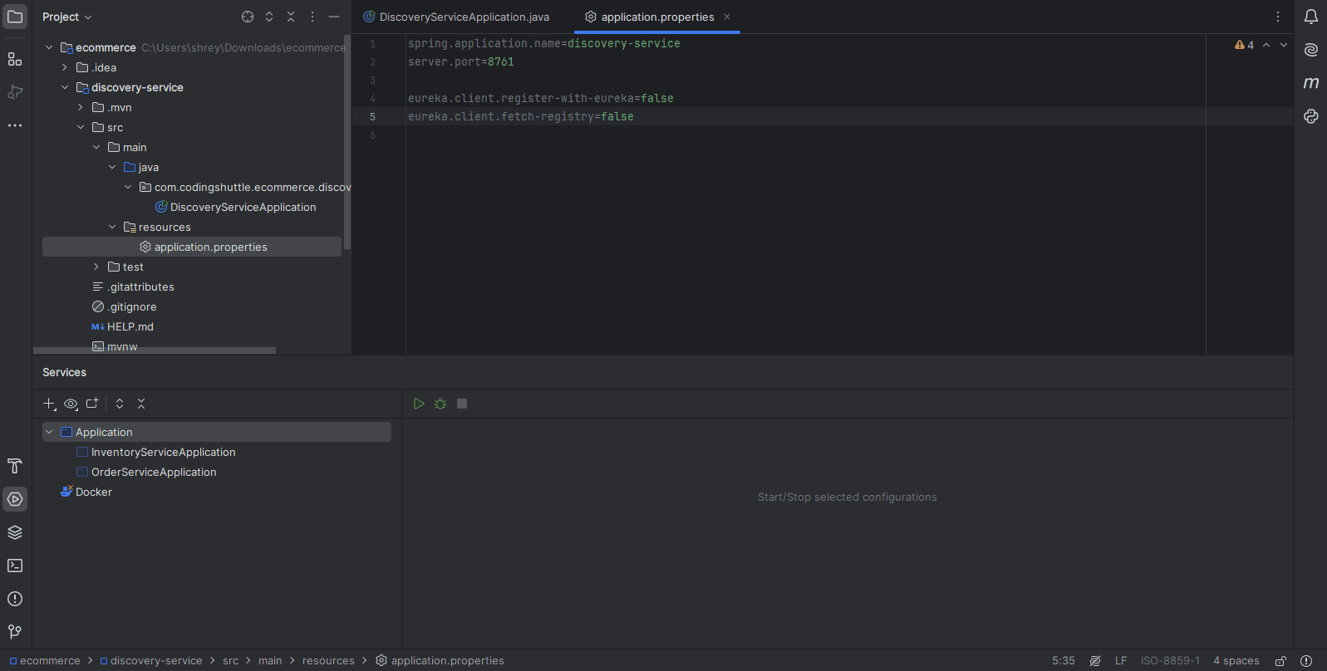
Task: Collapse the ecommerce root folder
Action: pyautogui.click(x=49, y=47)
